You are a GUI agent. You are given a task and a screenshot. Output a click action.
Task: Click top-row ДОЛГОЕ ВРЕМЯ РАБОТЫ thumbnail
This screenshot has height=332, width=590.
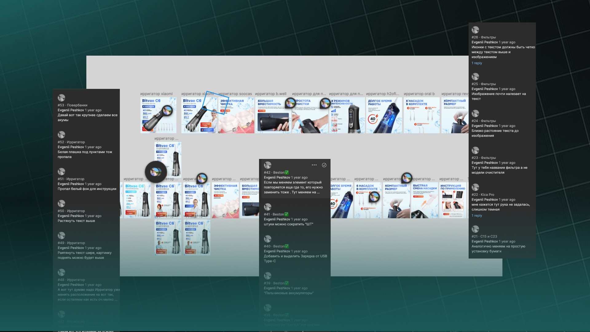pos(384,115)
